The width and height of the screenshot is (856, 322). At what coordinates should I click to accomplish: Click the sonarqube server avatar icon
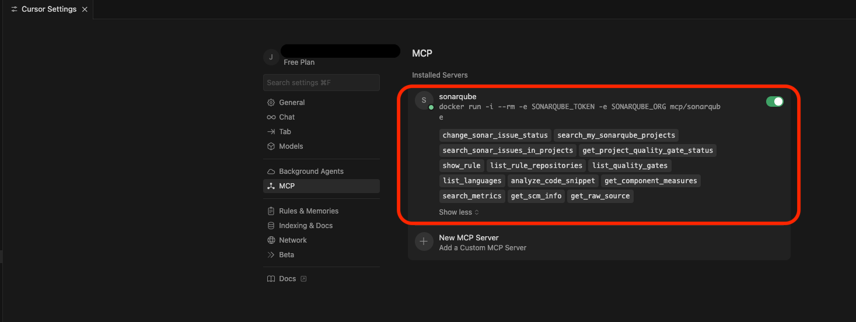click(x=424, y=101)
